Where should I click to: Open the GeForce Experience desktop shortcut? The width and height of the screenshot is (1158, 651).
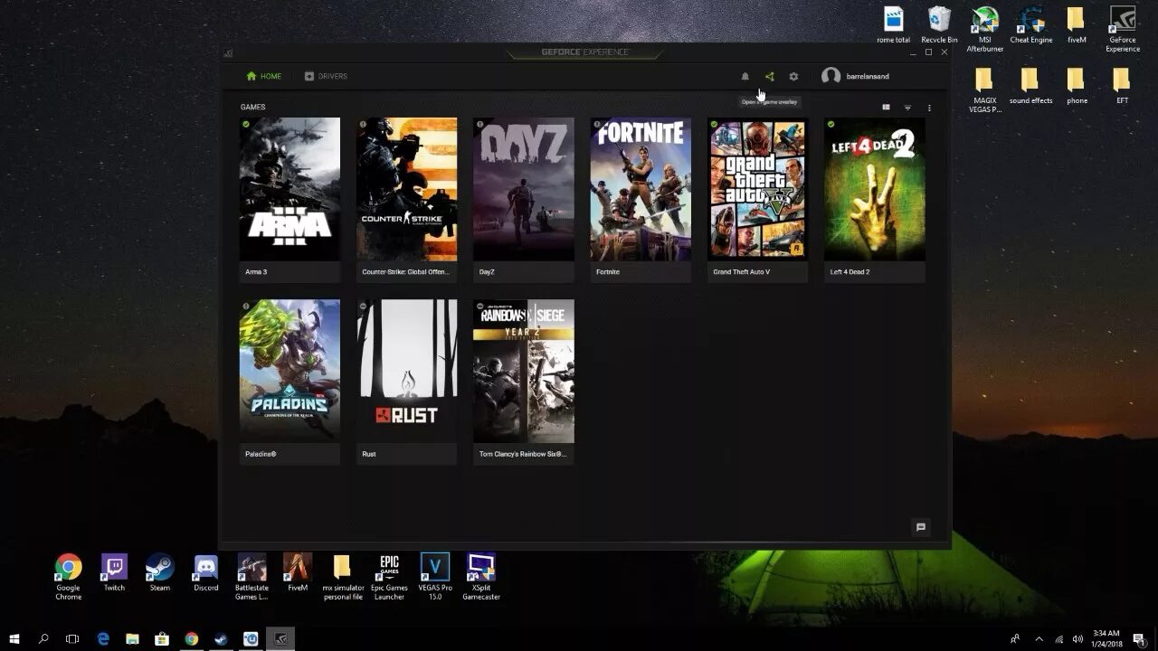tap(1123, 29)
